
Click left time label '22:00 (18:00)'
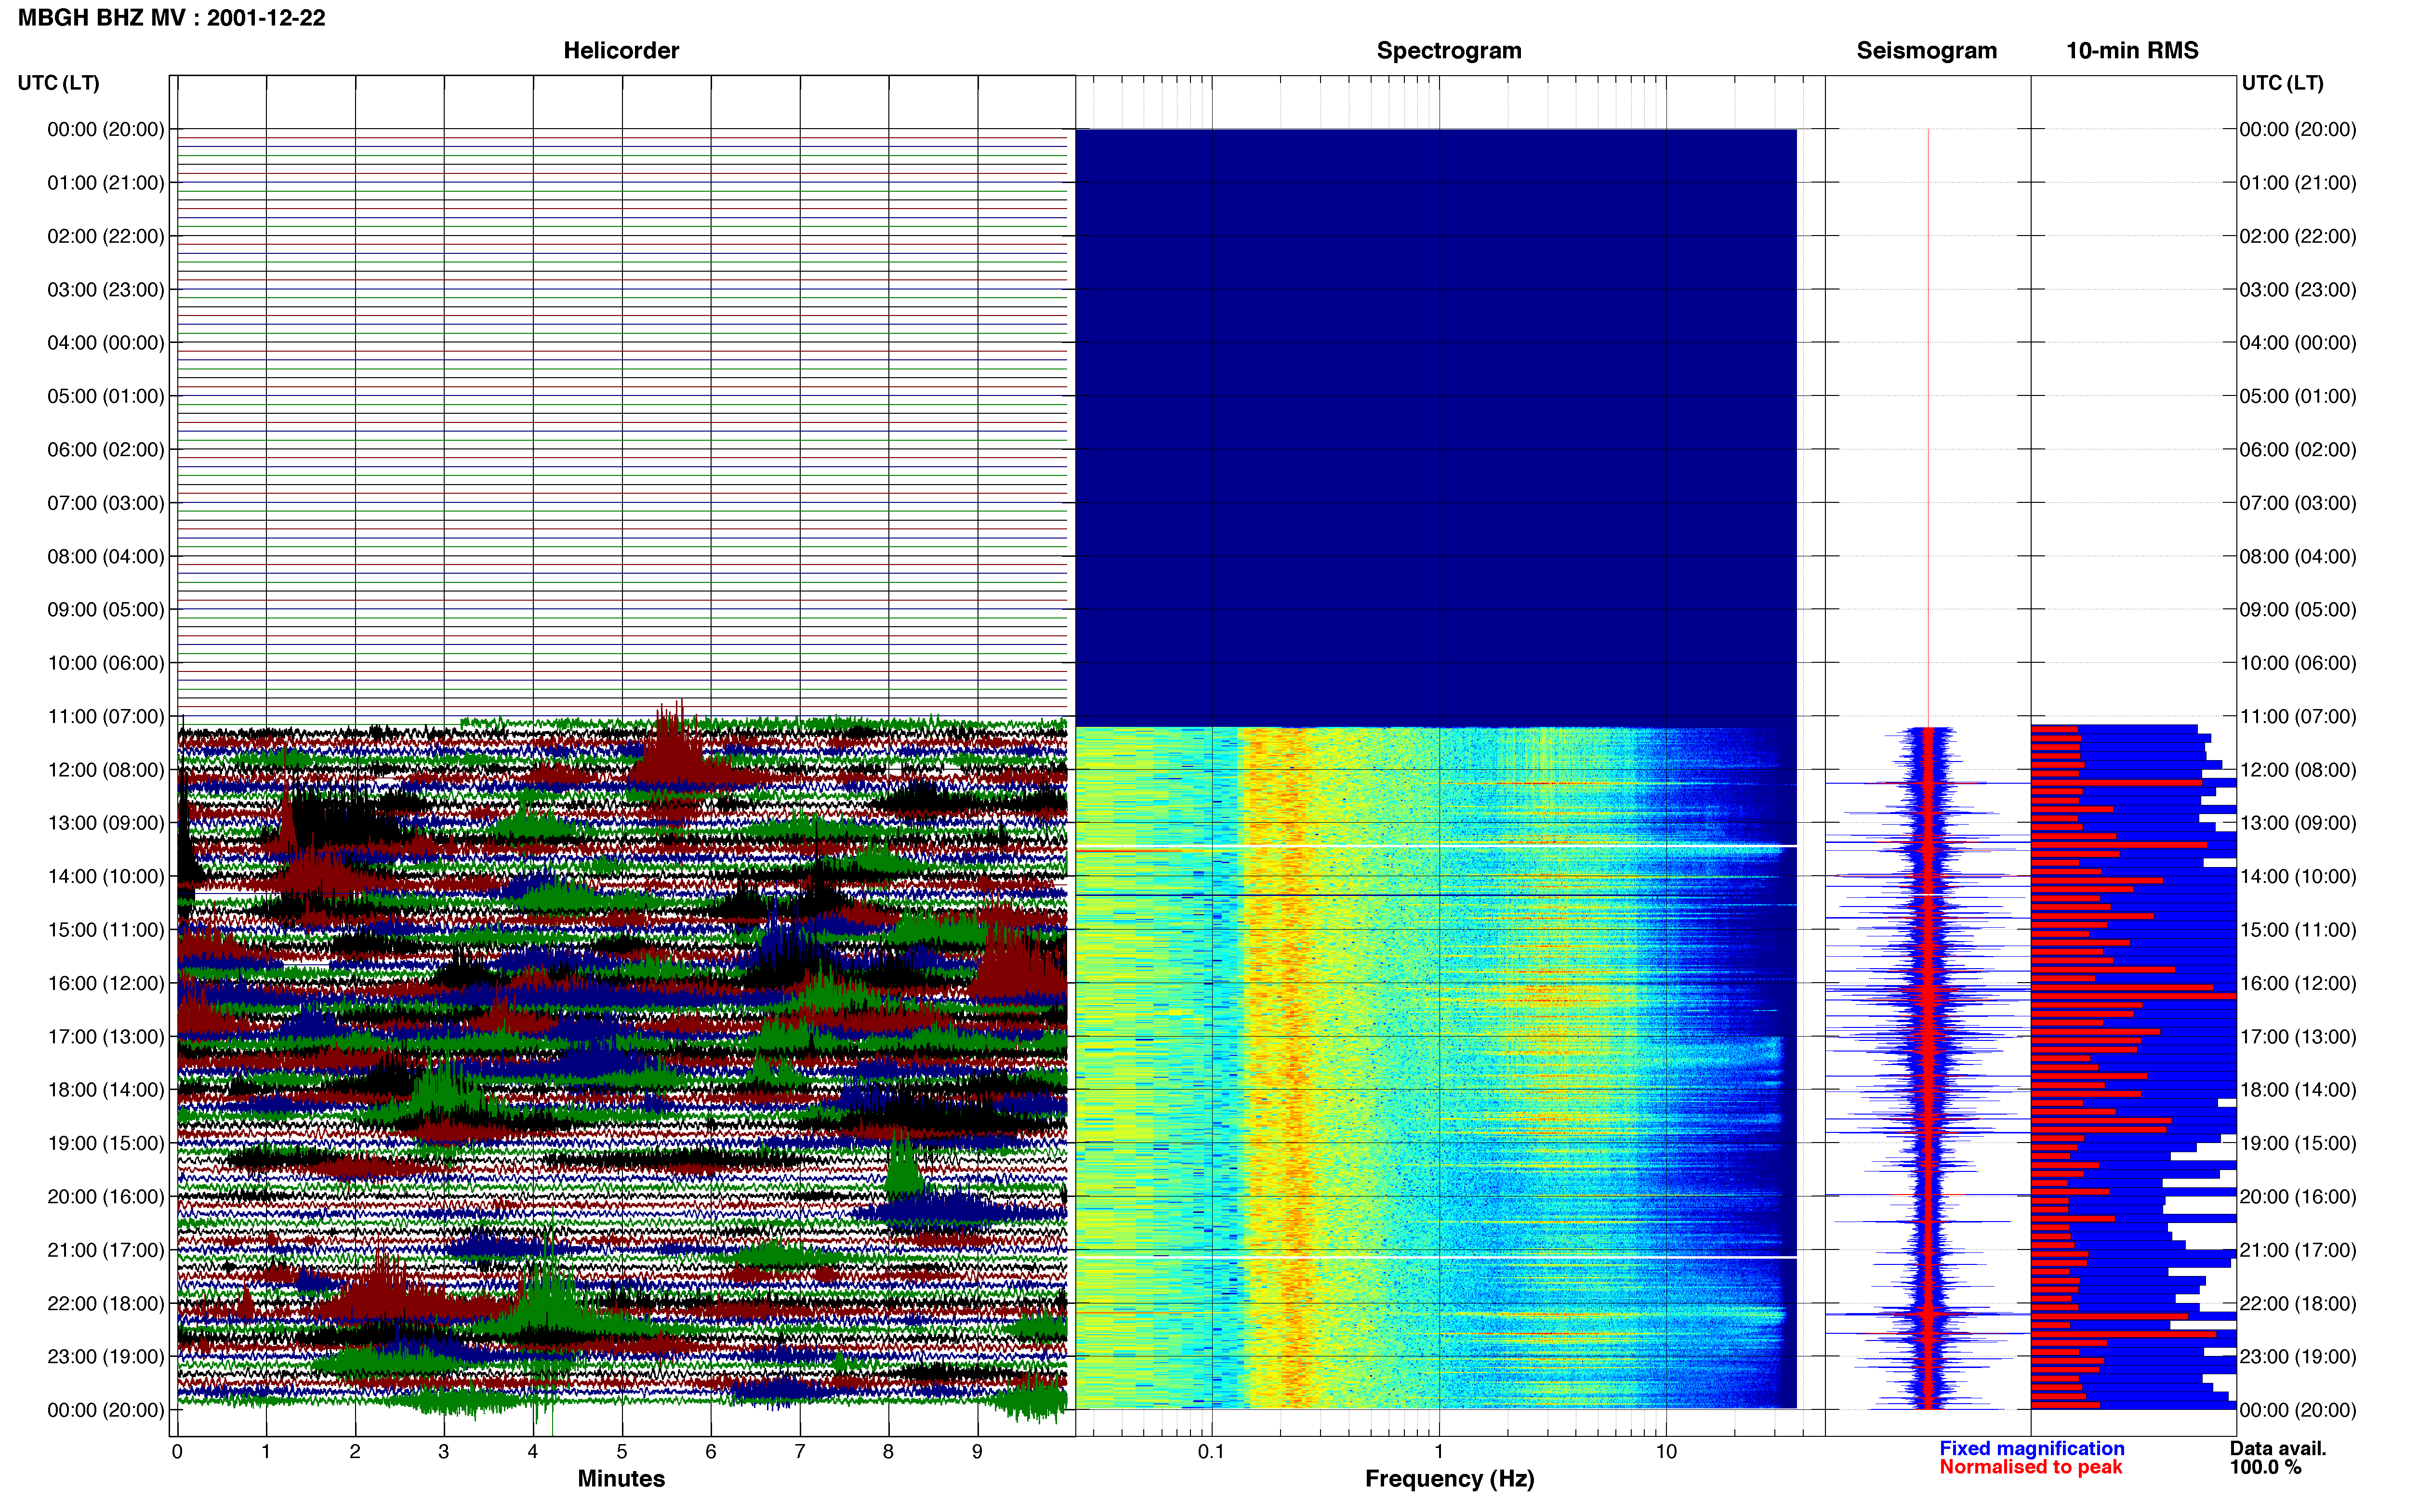pyautogui.click(x=106, y=1304)
